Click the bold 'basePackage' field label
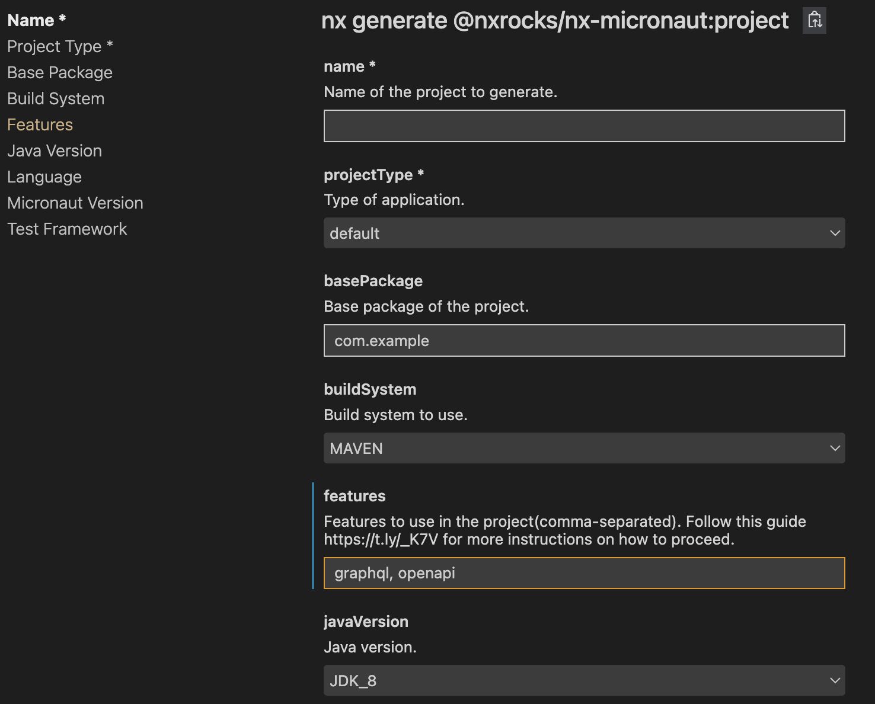 click(373, 281)
